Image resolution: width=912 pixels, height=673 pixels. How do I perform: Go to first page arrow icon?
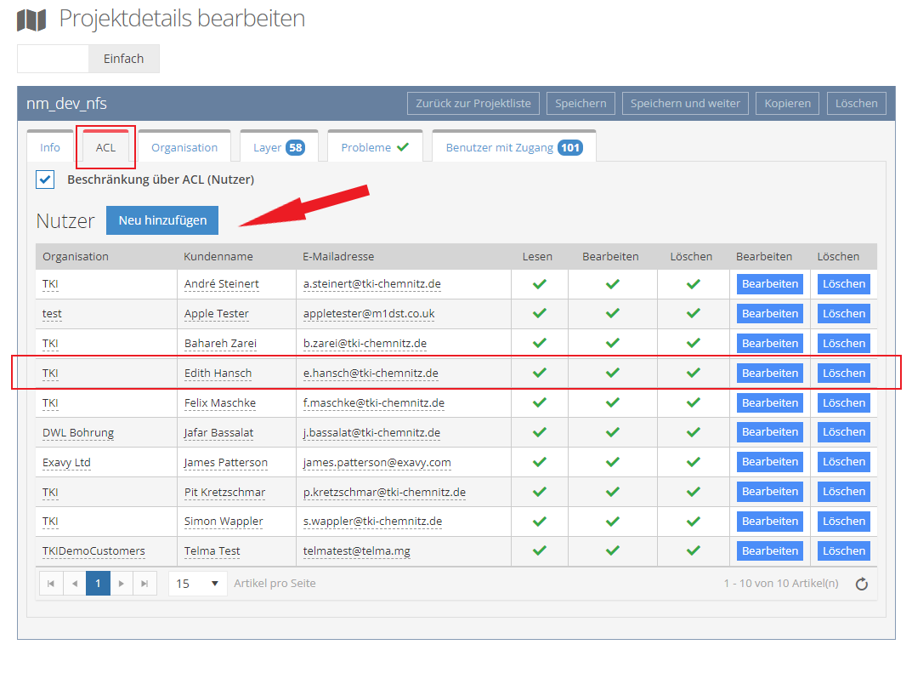pyautogui.click(x=51, y=584)
